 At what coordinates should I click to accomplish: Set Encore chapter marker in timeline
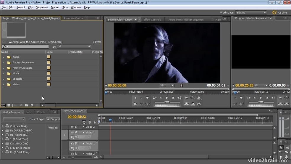(90, 122)
